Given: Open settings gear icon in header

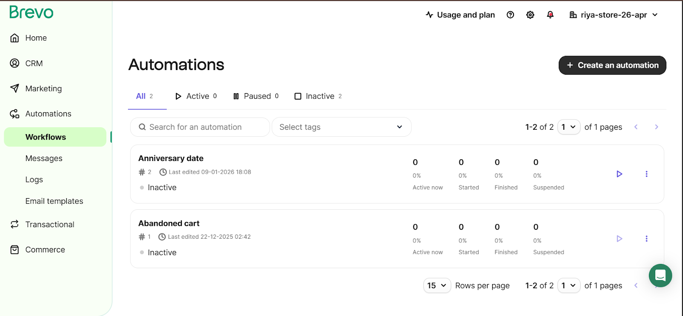Looking at the screenshot, I should (x=530, y=15).
